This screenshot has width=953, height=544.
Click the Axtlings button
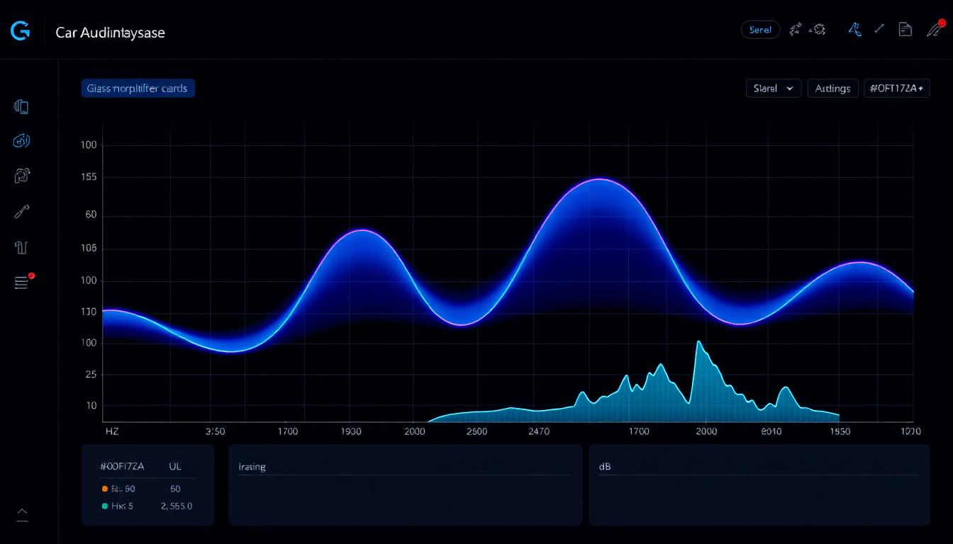833,89
